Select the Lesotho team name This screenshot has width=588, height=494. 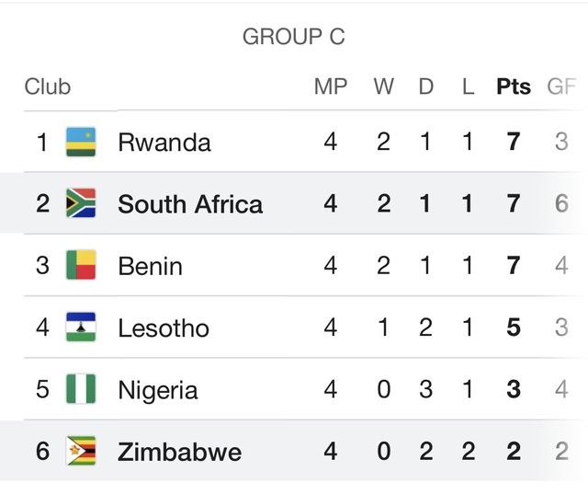click(x=164, y=328)
